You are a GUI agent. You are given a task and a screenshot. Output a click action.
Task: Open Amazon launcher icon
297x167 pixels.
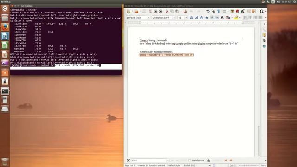5,82
